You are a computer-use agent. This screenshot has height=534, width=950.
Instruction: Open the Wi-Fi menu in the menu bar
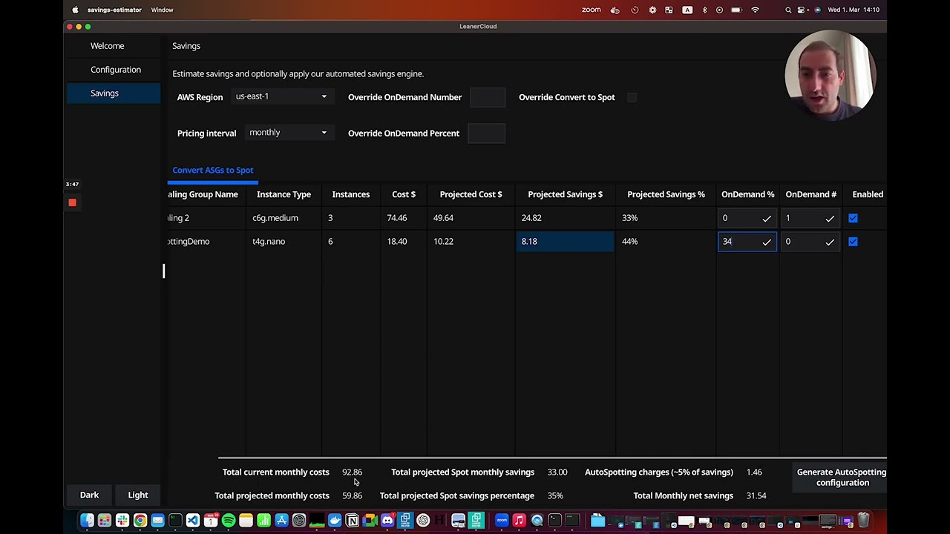tap(755, 10)
